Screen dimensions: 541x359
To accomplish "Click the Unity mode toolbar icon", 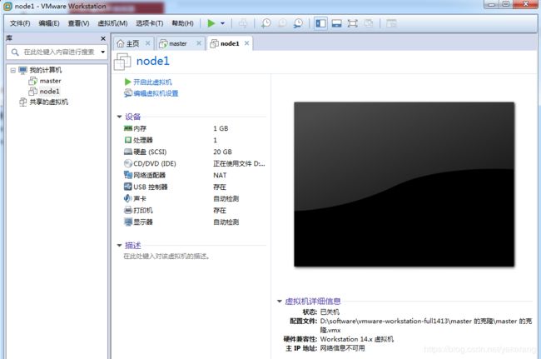I will (369, 23).
